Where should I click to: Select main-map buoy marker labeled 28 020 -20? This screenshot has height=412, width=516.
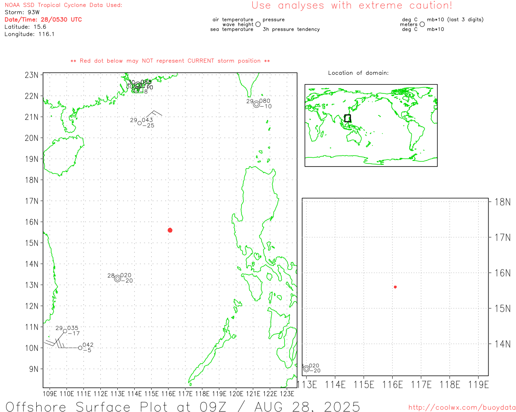(x=118, y=278)
